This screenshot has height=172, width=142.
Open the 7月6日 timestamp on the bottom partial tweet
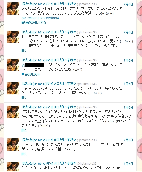128,164
